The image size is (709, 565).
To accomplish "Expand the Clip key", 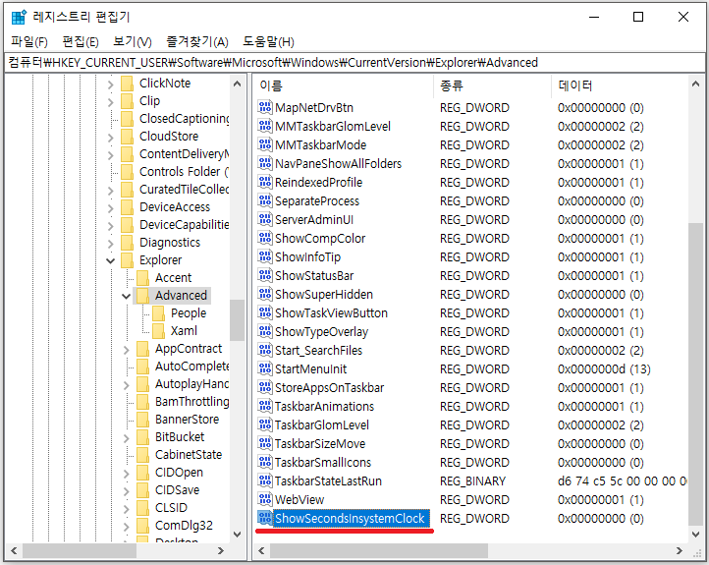I will click(x=111, y=102).
